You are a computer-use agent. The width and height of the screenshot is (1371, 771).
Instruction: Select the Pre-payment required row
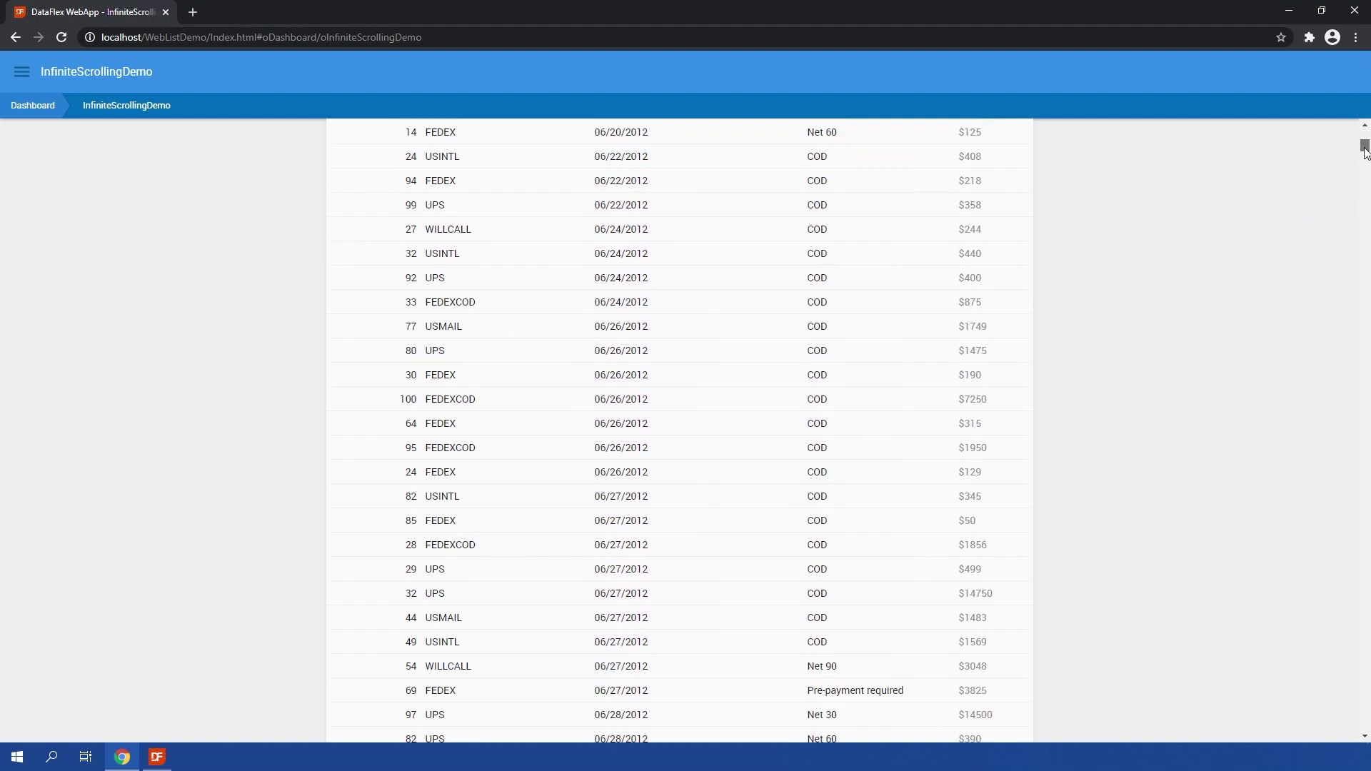(678, 690)
